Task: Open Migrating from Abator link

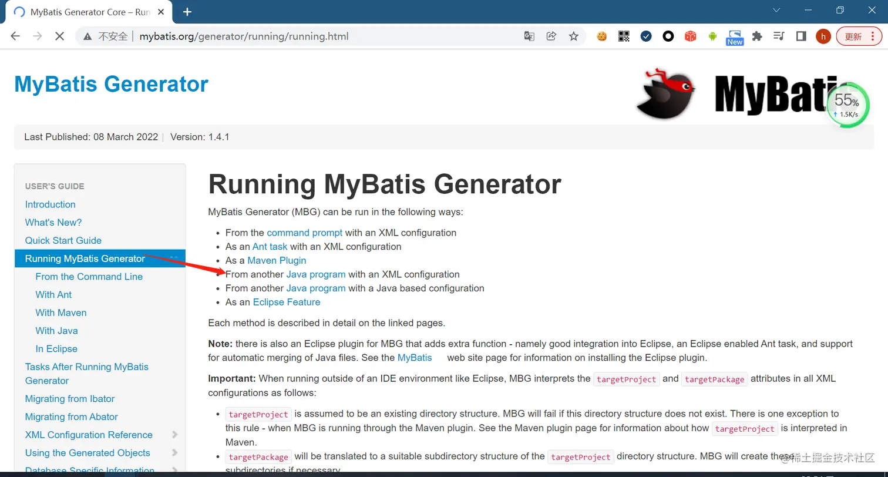Action: 72,417
